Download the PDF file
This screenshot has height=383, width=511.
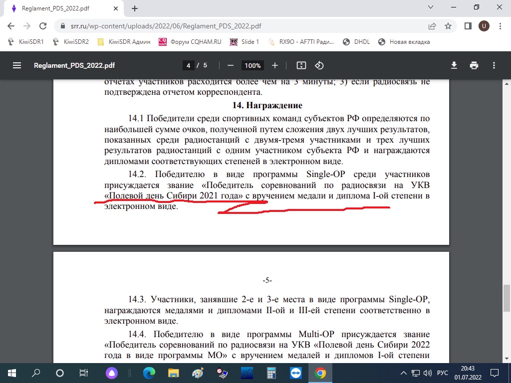tap(454, 65)
